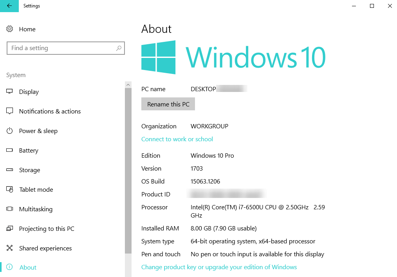Click sidebar scrollbar up arrow
This screenshot has width=397, height=277.
tap(128, 85)
